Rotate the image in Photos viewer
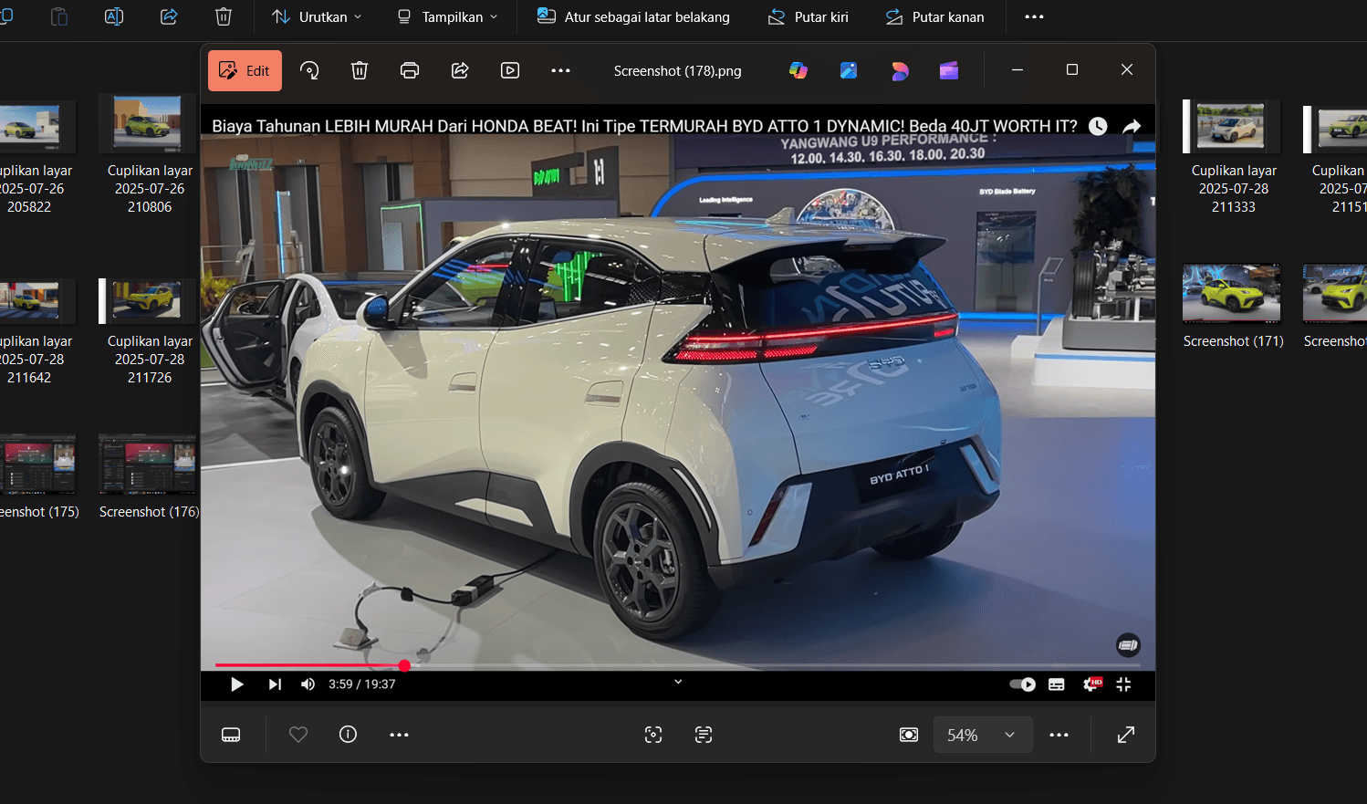This screenshot has width=1367, height=804. pyautogui.click(x=309, y=70)
